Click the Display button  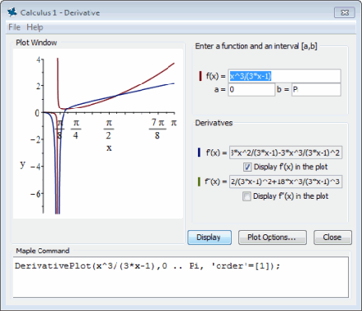coord(209,238)
